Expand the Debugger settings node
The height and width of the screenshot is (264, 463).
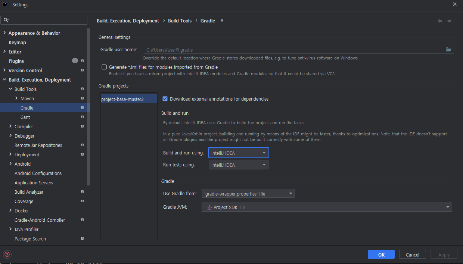pos(10,136)
